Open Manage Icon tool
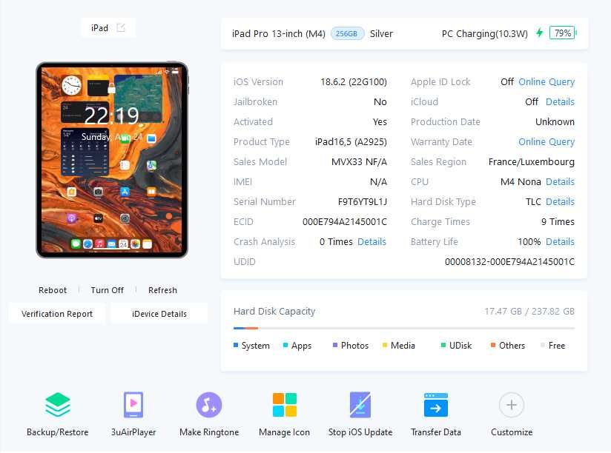This screenshot has width=611, height=453. click(x=285, y=404)
